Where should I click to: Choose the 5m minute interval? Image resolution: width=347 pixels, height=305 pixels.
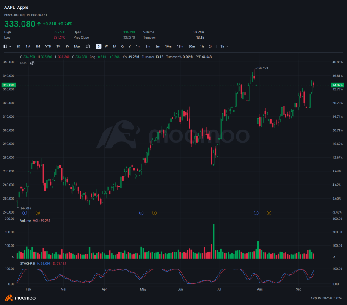(158, 47)
